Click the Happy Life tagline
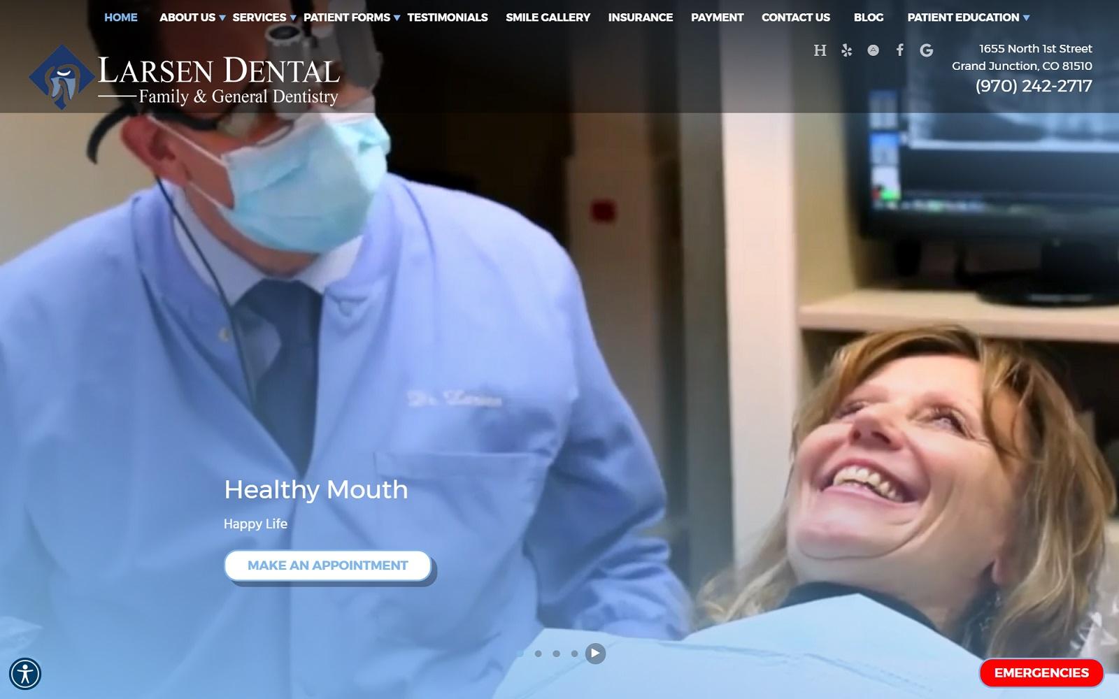Screen dimensions: 1119x699 tap(255, 524)
